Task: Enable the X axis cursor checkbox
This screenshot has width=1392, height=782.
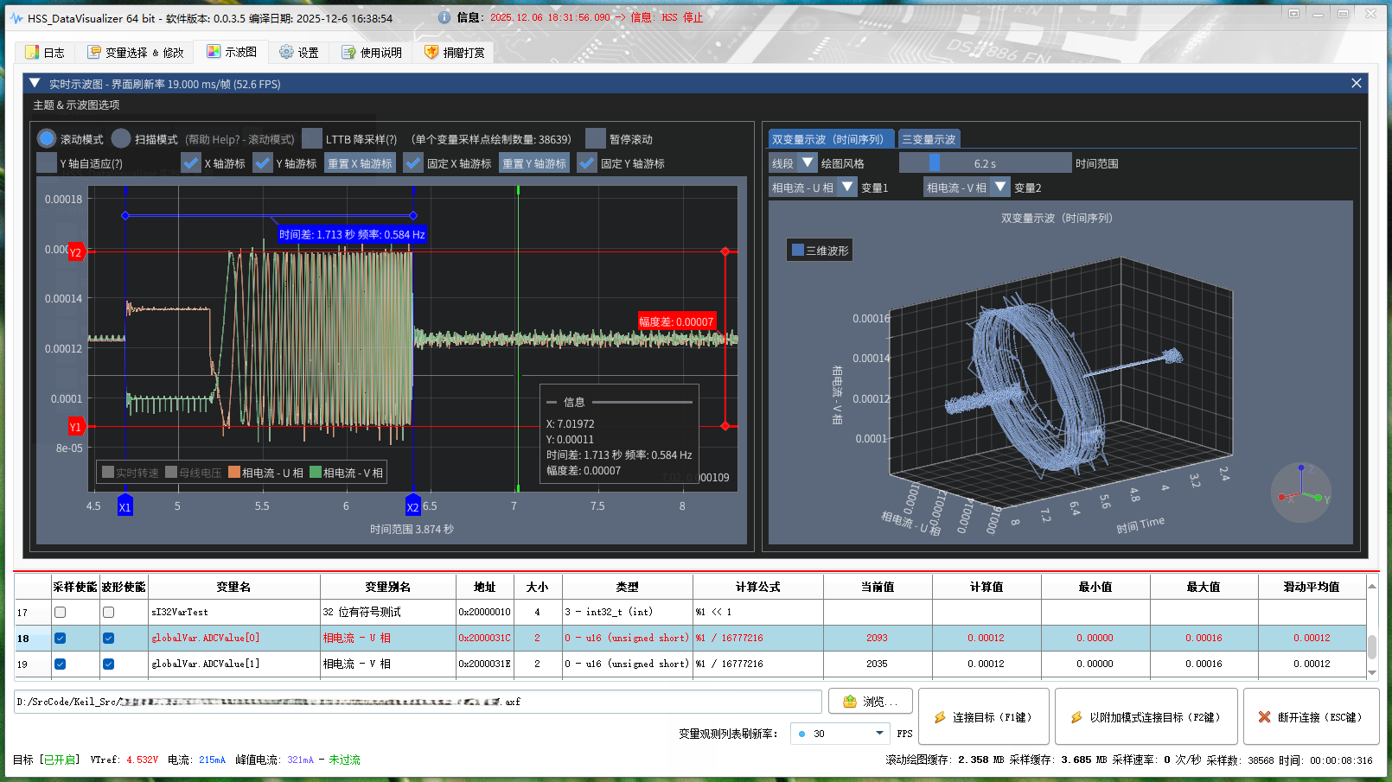Action: (x=191, y=163)
